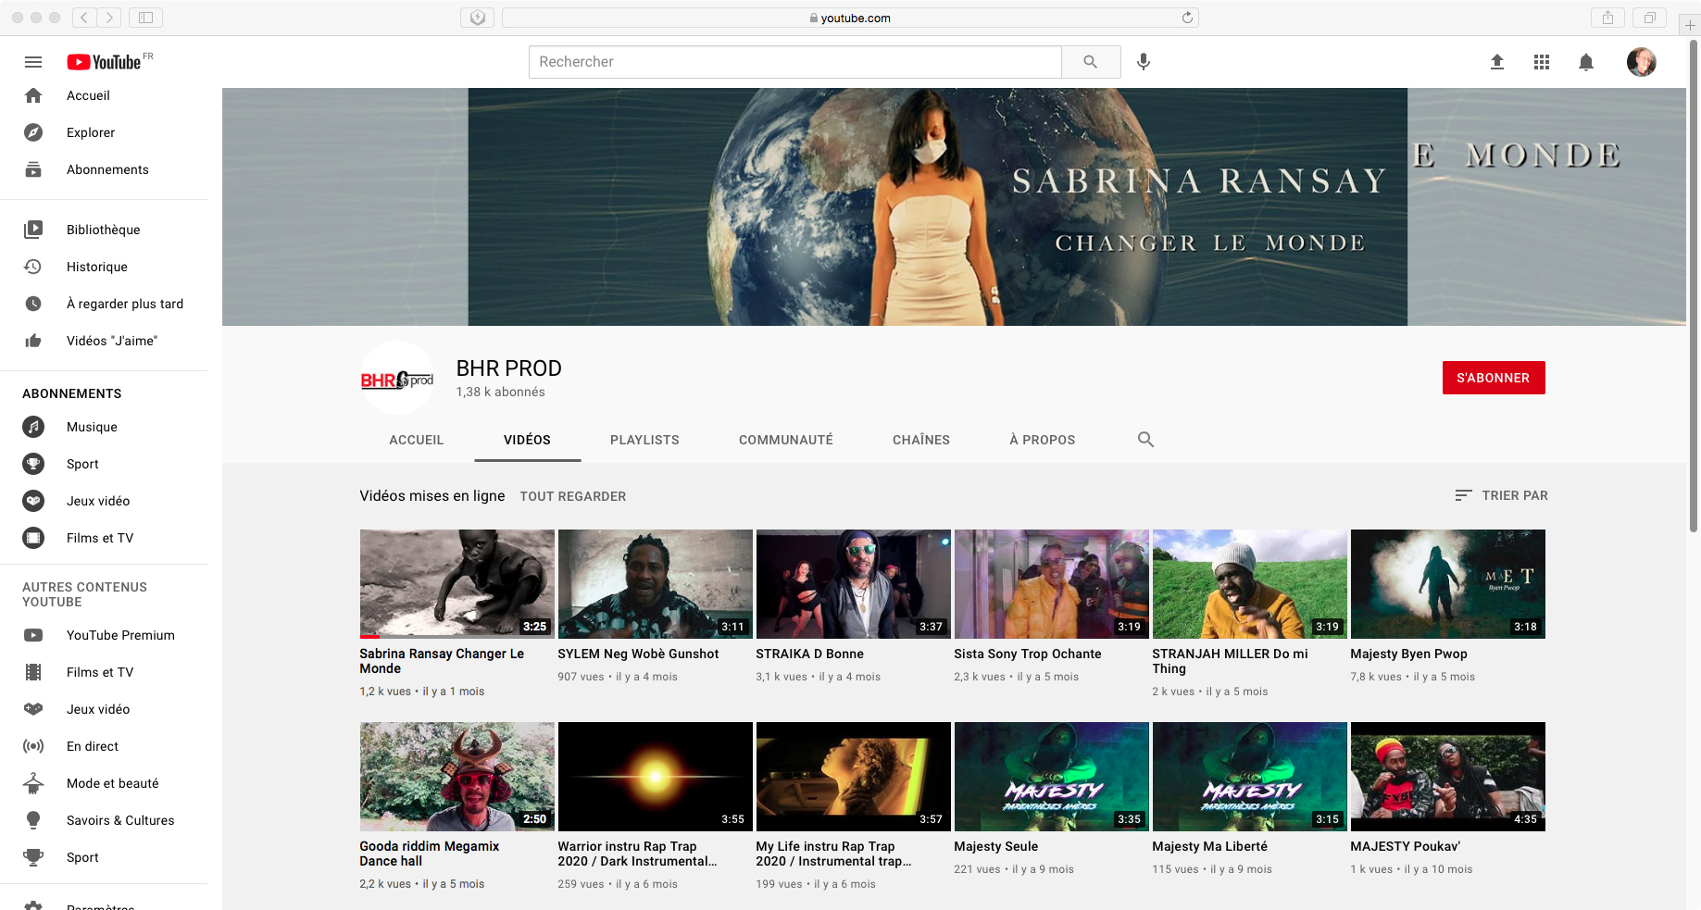Screen dimensions: 1701x910
Task: Click the En direct live icon
Action: coord(33,746)
